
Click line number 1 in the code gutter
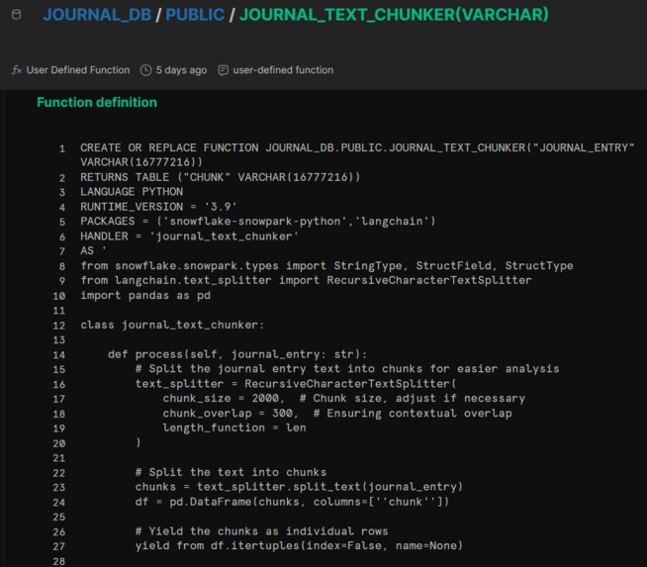(62, 148)
